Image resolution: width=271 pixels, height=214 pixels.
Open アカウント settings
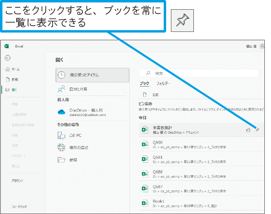17,181
